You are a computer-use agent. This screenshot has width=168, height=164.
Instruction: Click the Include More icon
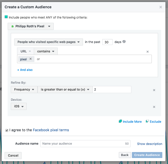pyautogui.click(x=120, y=121)
